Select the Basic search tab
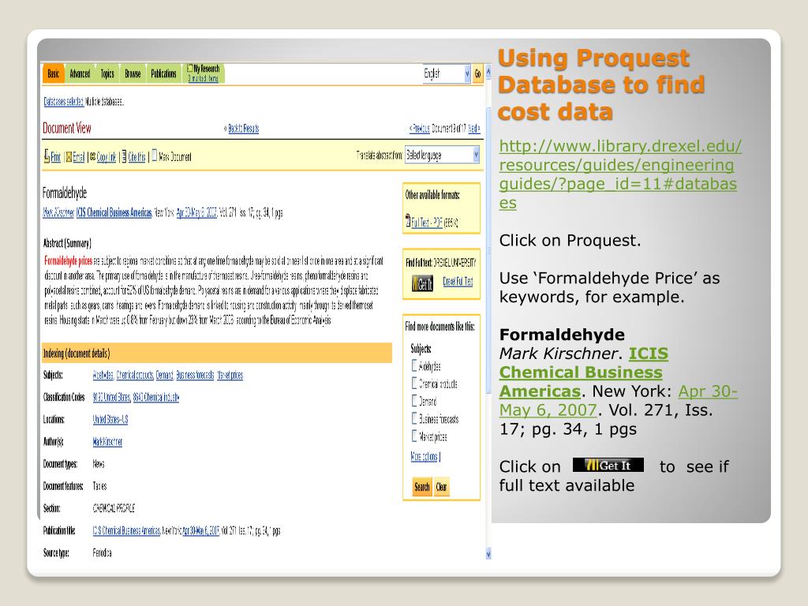This screenshot has width=808, height=606. tap(53, 73)
